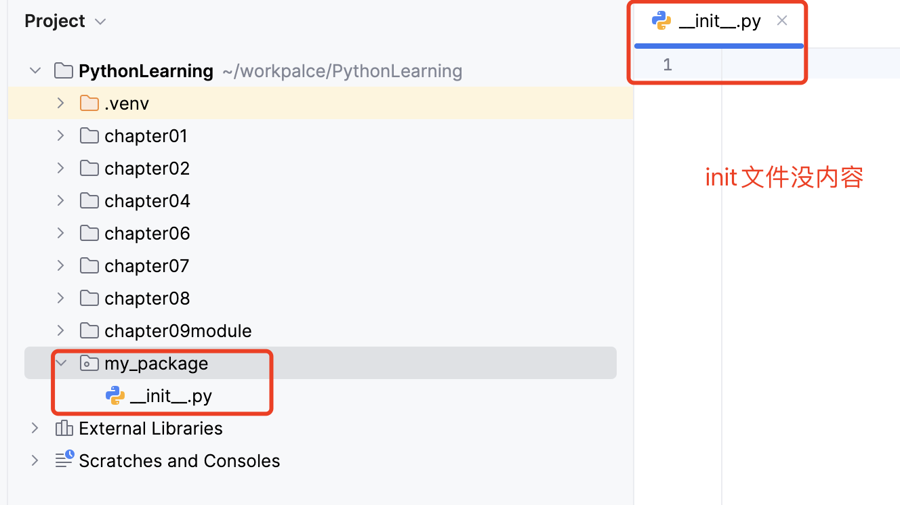Switch to the __init__.py editor tab
The width and height of the screenshot is (900, 505).
pyautogui.click(x=719, y=22)
